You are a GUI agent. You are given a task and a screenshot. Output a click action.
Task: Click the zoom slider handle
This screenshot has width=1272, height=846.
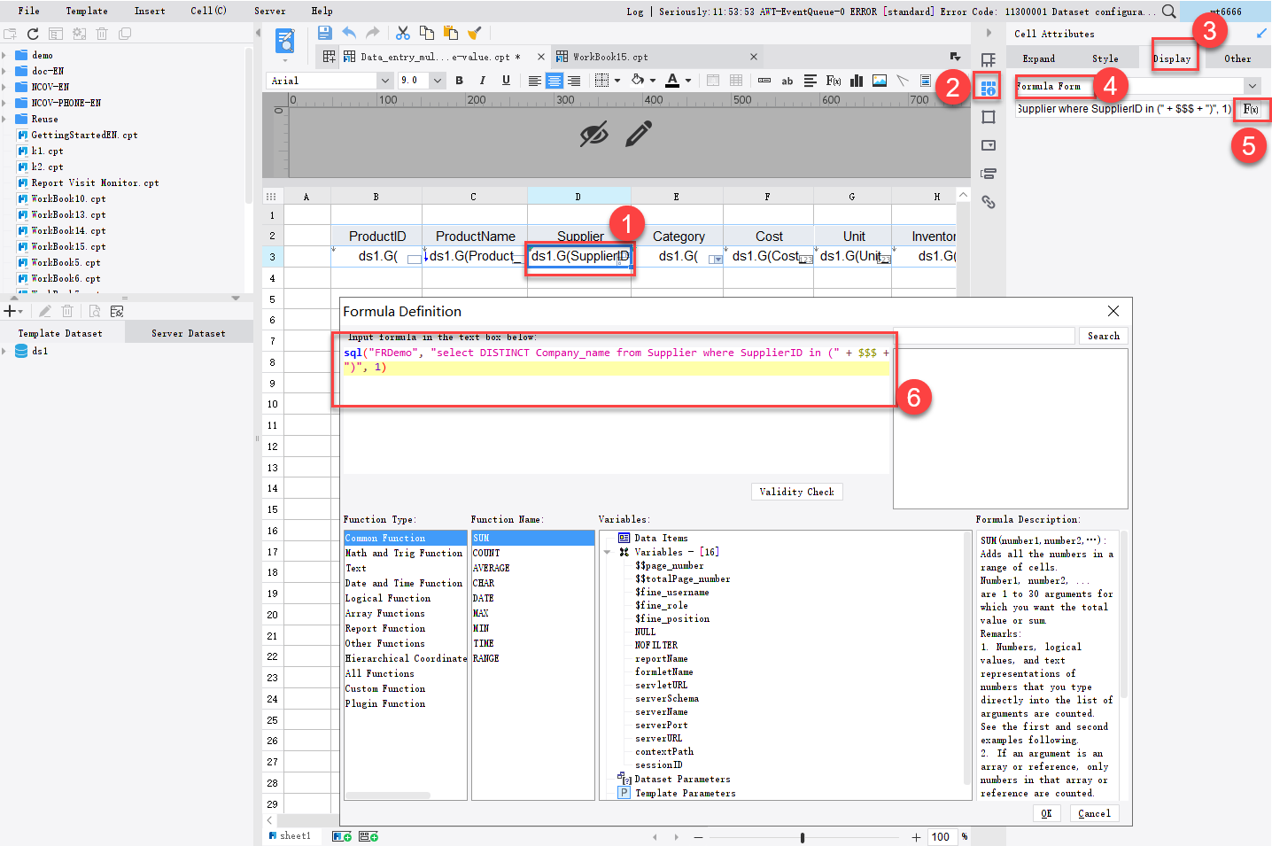point(803,837)
